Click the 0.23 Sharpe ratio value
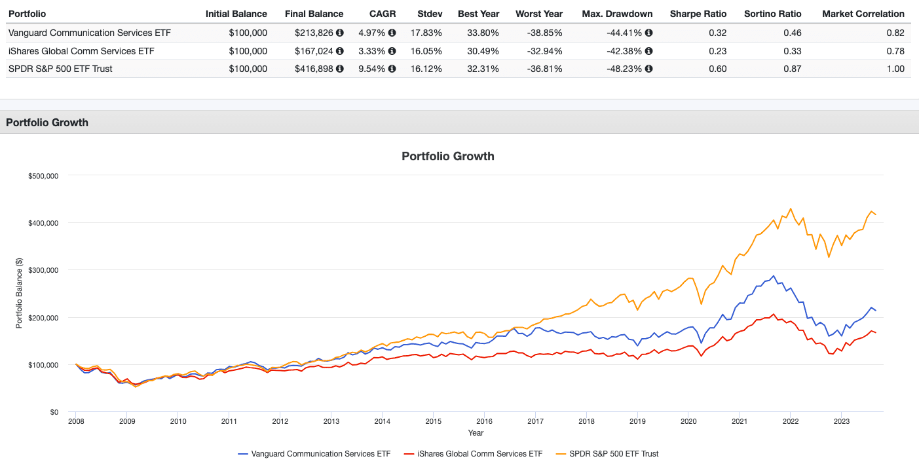This screenshot has width=919, height=467. coord(719,51)
